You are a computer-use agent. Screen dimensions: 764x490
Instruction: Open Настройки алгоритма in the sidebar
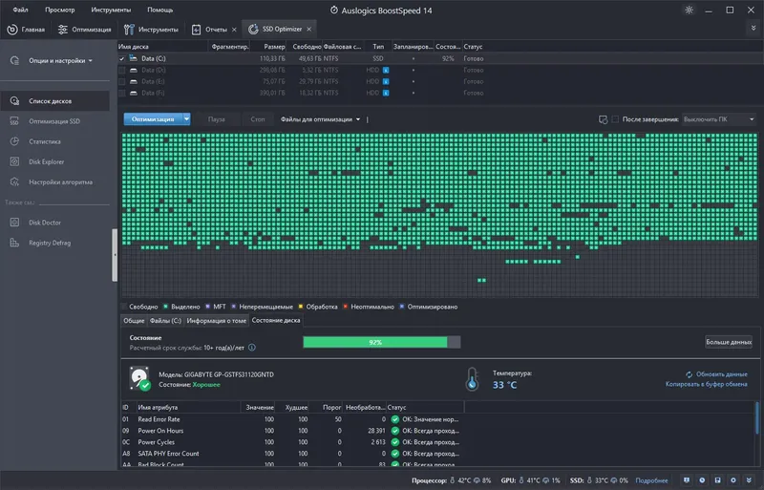pyautogui.click(x=60, y=181)
